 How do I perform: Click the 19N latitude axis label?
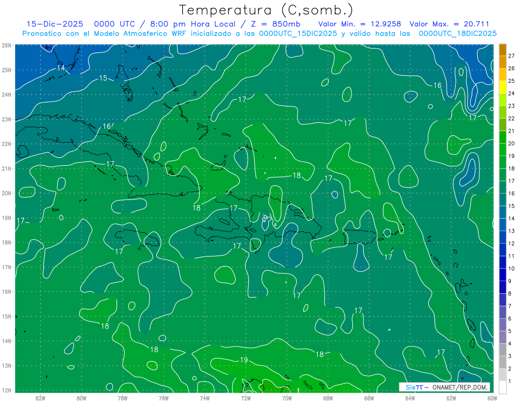point(7,217)
